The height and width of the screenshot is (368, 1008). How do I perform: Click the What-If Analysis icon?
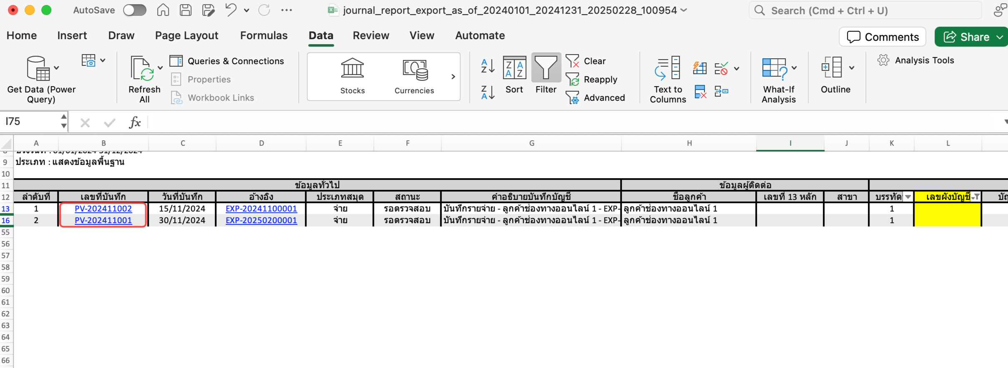(x=774, y=68)
